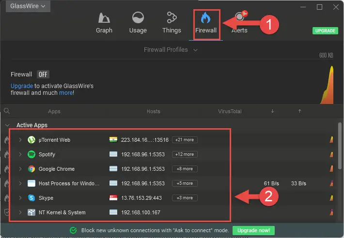Show '+8 more' hosts for Google Chrome
Viewport: 344px width, 238px height.
(x=185, y=169)
